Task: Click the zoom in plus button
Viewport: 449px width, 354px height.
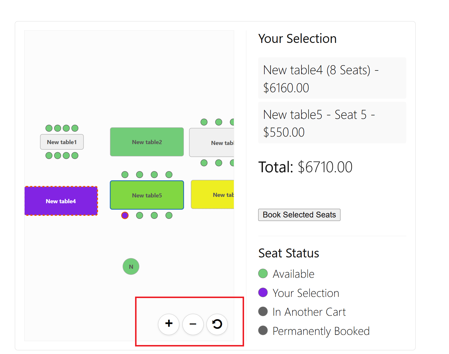Action: click(x=168, y=324)
